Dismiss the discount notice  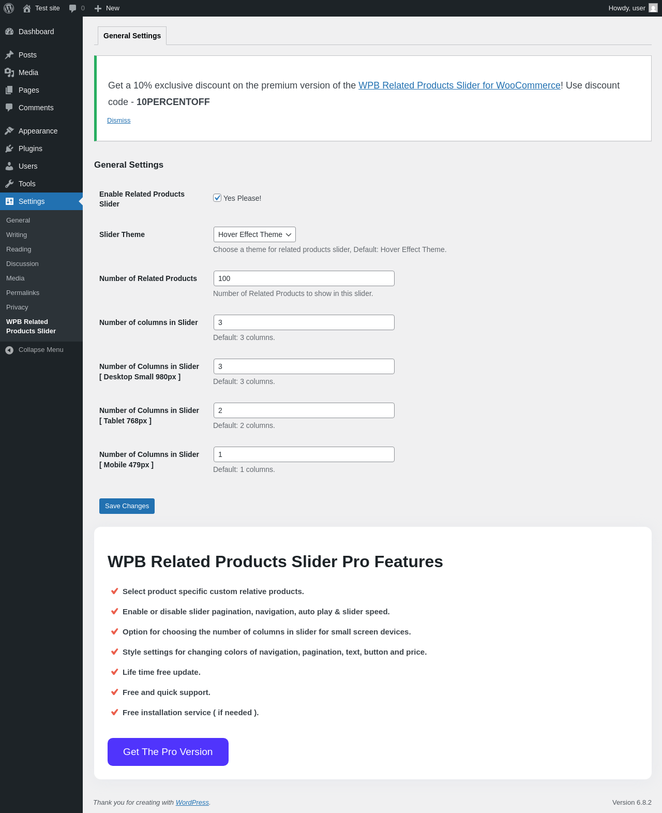point(118,121)
